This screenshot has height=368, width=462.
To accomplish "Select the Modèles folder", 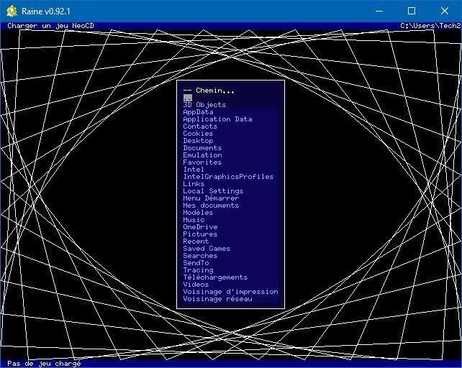I will (198, 213).
